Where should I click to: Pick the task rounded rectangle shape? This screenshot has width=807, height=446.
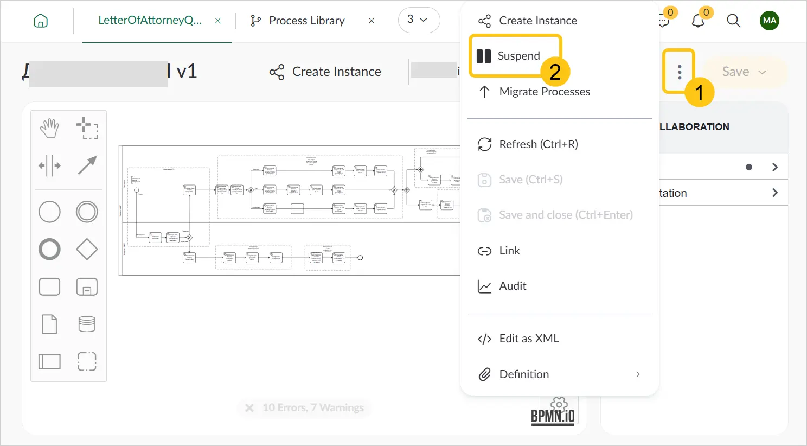pyautogui.click(x=49, y=286)
